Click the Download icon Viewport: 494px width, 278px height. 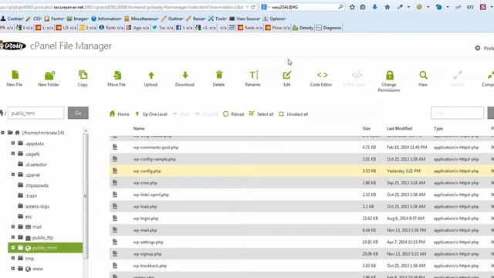tap(185, 75)
